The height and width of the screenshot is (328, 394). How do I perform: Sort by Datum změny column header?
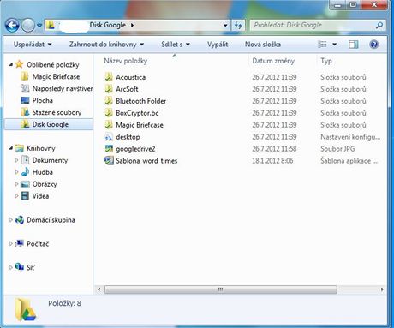tap(273, 61)
